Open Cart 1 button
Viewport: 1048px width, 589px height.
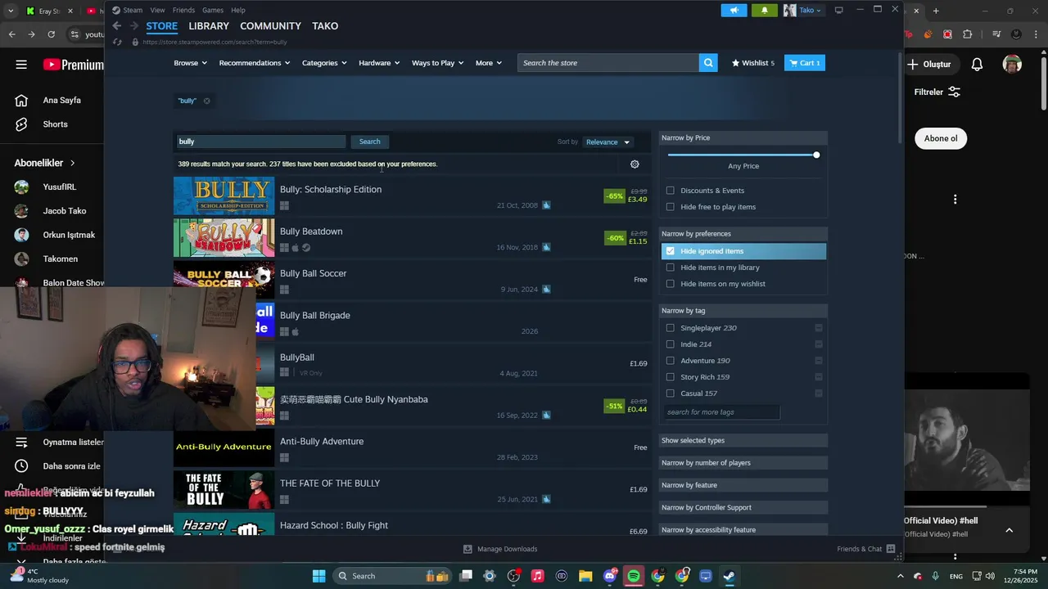coord(805,63)
